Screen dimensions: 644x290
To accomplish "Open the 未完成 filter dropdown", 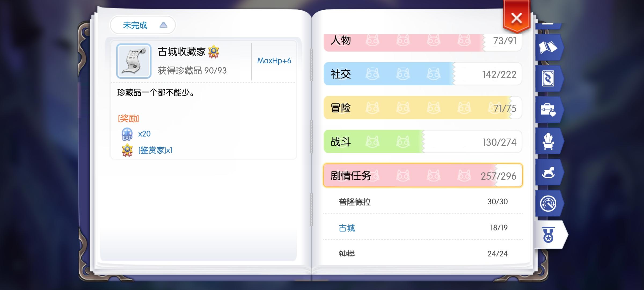I will click(x=143, y=25).
